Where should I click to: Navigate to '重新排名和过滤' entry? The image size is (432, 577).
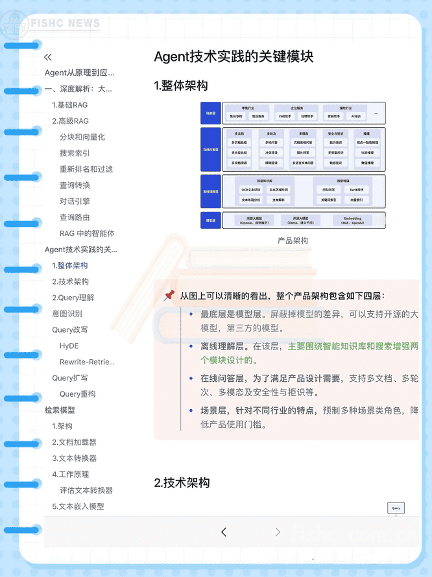pyautogui.click(x=86, y=169)
